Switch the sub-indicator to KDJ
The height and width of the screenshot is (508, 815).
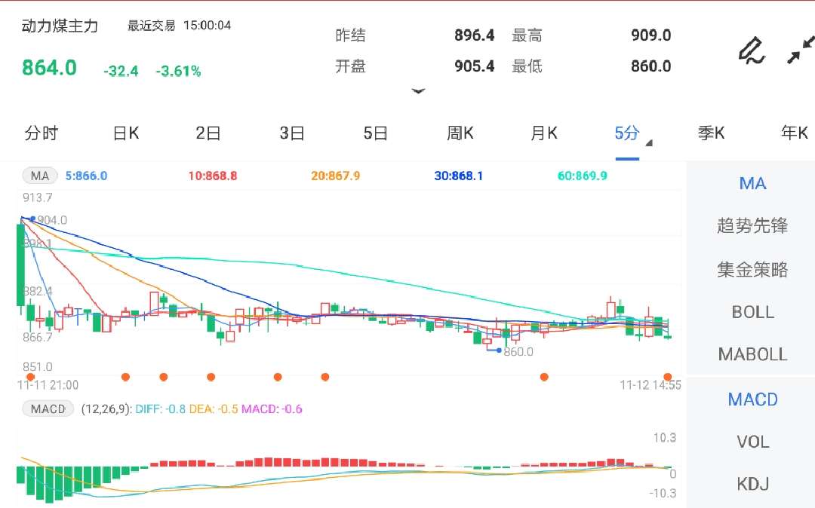(752, 484)
